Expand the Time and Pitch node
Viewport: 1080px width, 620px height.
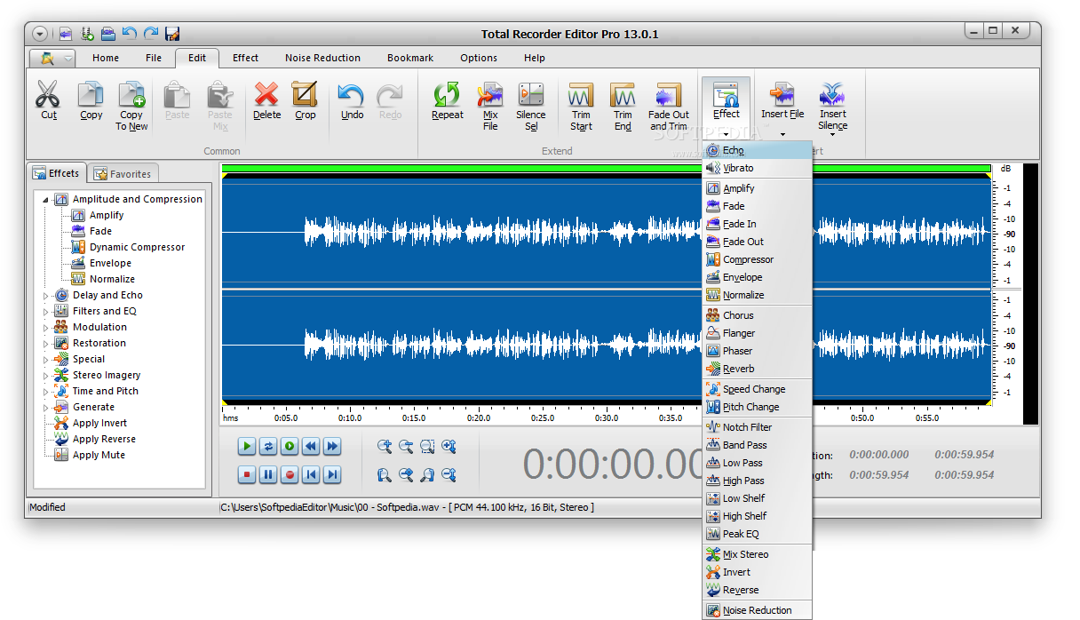[46, 392]
